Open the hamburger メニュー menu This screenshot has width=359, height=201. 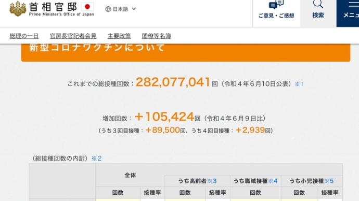[x=348, y=13]
